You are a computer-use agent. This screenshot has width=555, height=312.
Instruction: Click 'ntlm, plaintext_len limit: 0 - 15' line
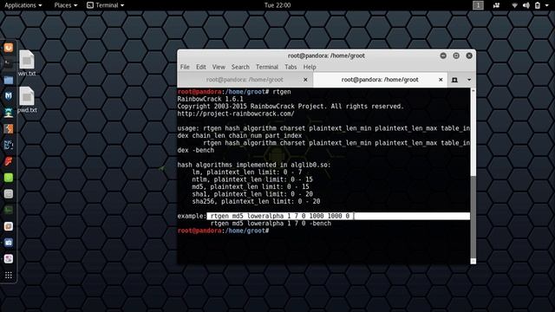tap(252, 179)
